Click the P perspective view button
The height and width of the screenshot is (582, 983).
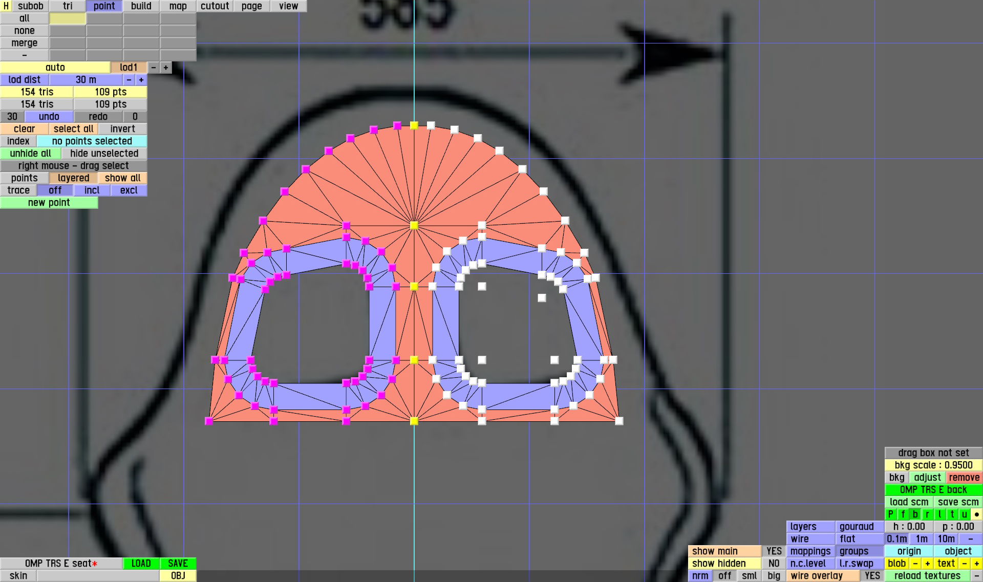(x=890, y=514)
